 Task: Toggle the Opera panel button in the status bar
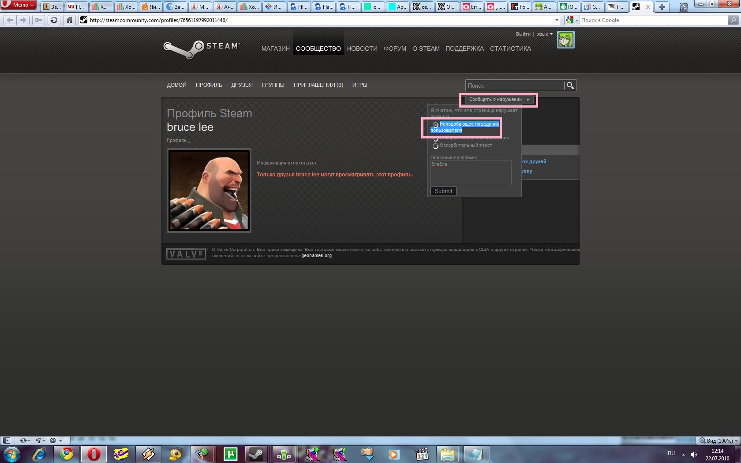tap(6, 441)
